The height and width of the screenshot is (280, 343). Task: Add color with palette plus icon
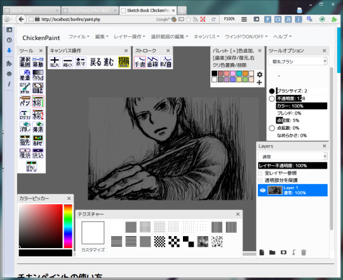point(259,83)
